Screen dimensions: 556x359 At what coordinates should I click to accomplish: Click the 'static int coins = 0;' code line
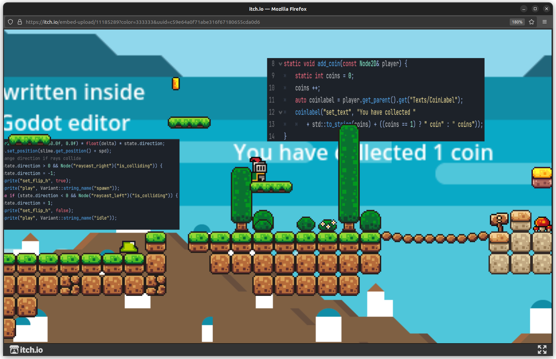point(324,76)
